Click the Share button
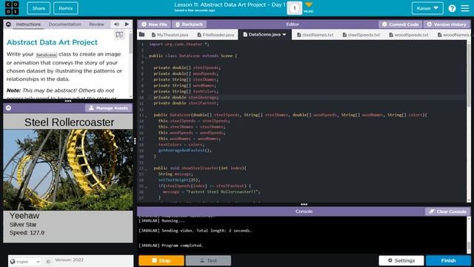The image size is (474, 267). [x=39, y=8]
